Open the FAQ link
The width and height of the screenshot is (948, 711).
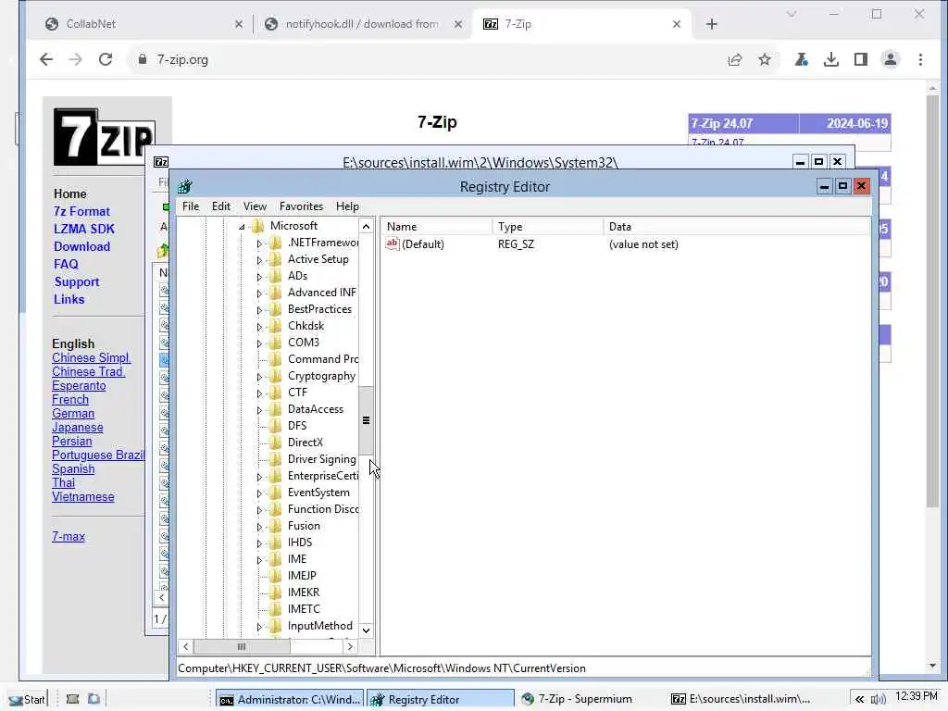[66, 264]
